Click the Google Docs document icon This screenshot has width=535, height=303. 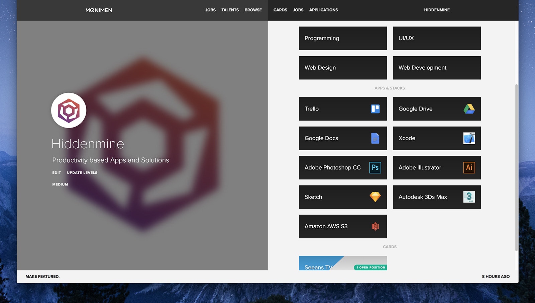coord(375,138)
